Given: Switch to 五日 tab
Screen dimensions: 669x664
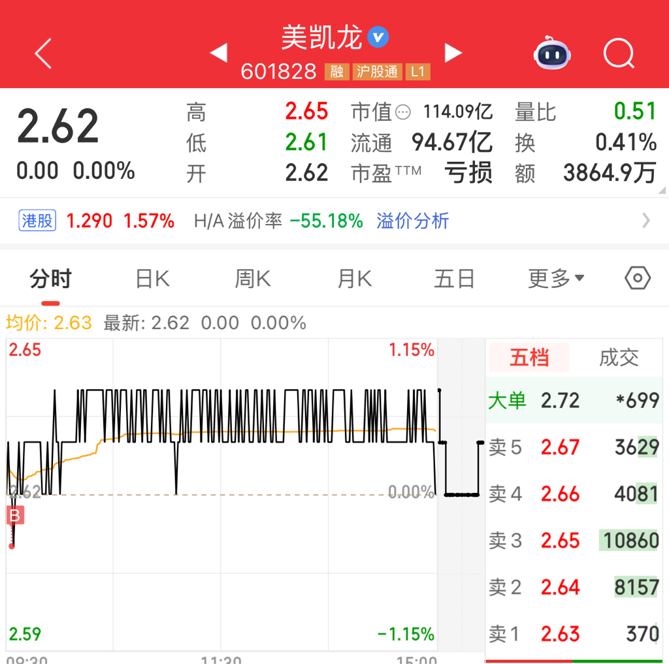Looking at the screenshot, I should pyautogui.click(x=455, y=279).
